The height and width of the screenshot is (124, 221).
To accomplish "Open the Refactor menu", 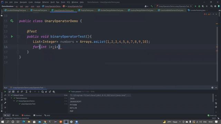I will 46,2.
